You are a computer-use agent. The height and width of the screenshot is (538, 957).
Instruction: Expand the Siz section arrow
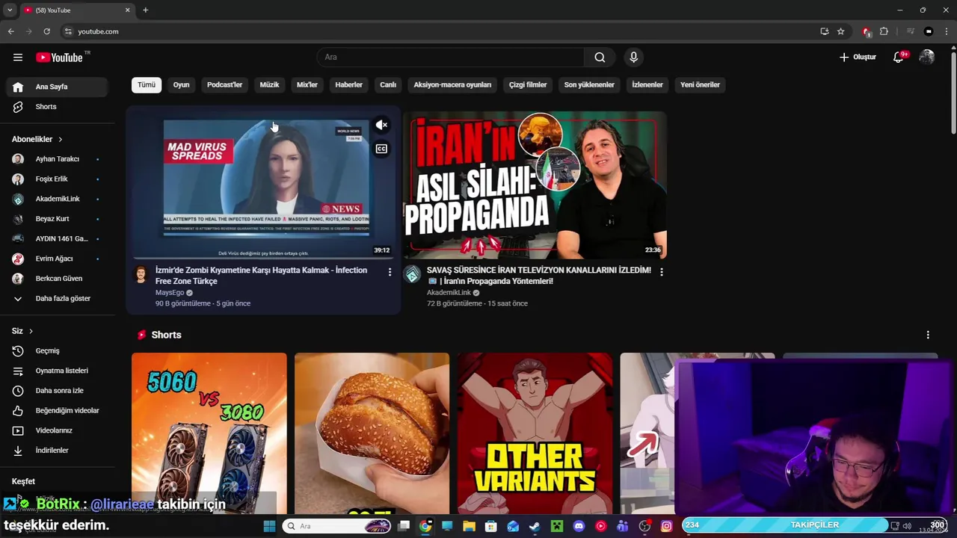31,331
